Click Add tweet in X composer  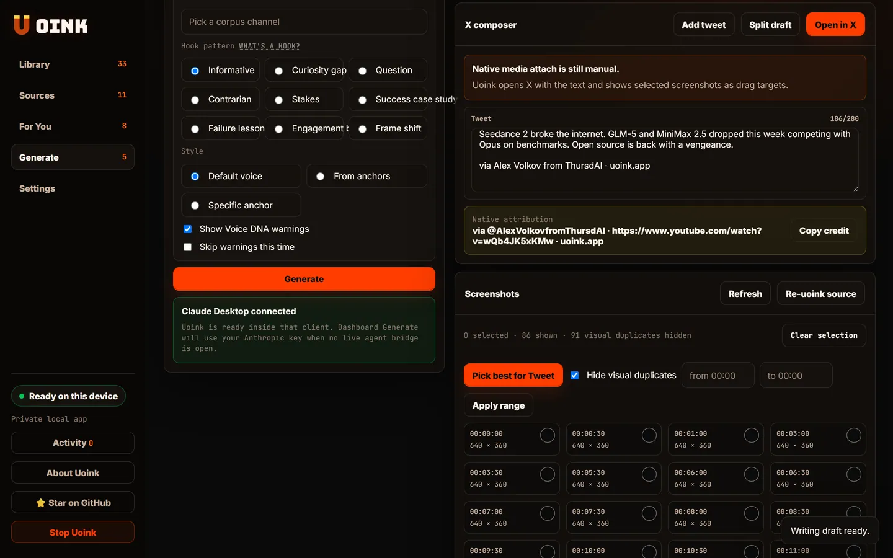(704, 25)
